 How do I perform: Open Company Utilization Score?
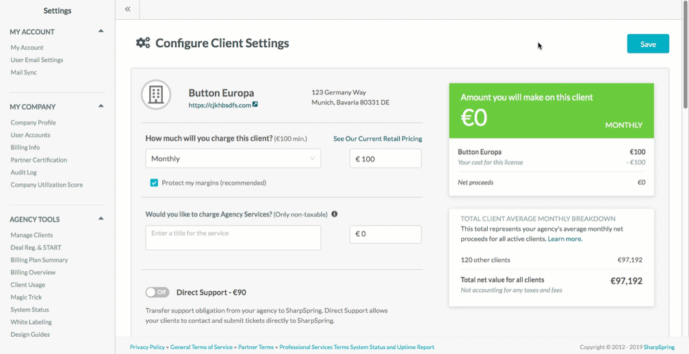(x=47, y=185)
